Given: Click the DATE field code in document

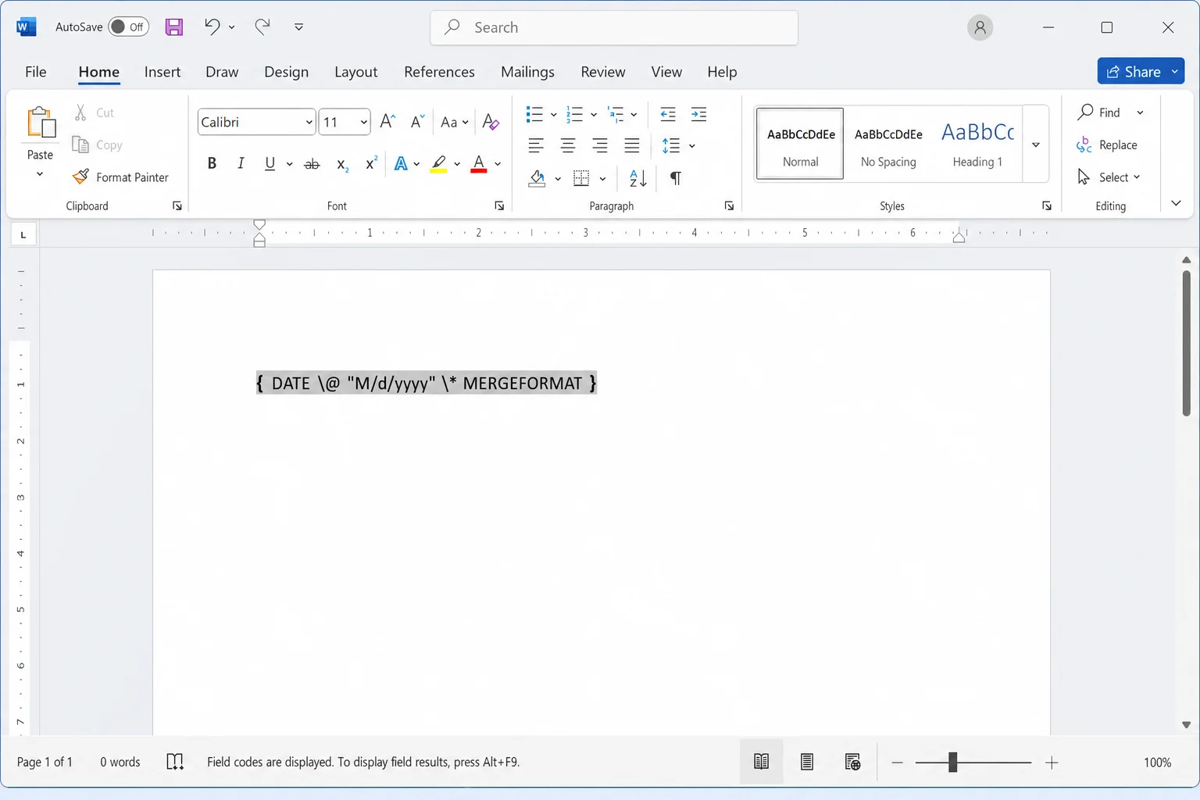Looking at the screenshot, I should (x=427, y=383).
